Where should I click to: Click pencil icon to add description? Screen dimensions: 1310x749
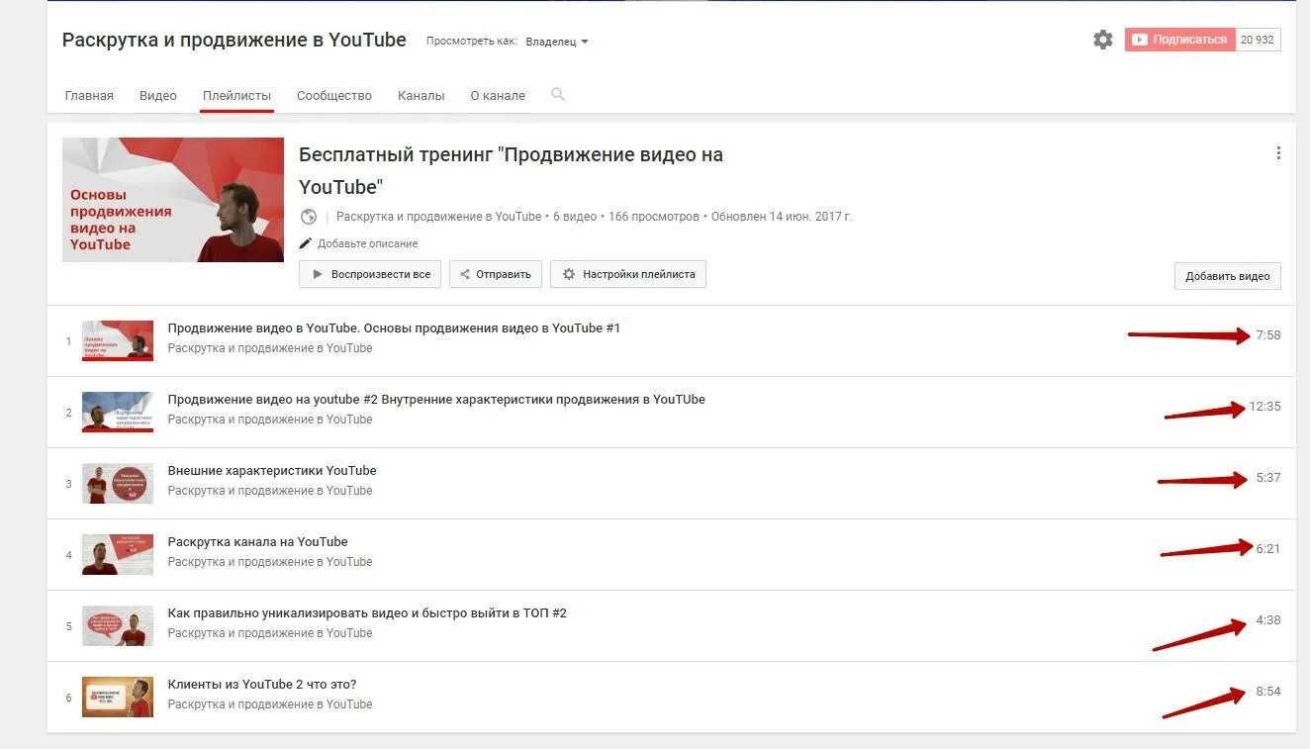305,243
